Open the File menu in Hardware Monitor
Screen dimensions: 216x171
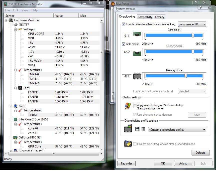point(7,10)
